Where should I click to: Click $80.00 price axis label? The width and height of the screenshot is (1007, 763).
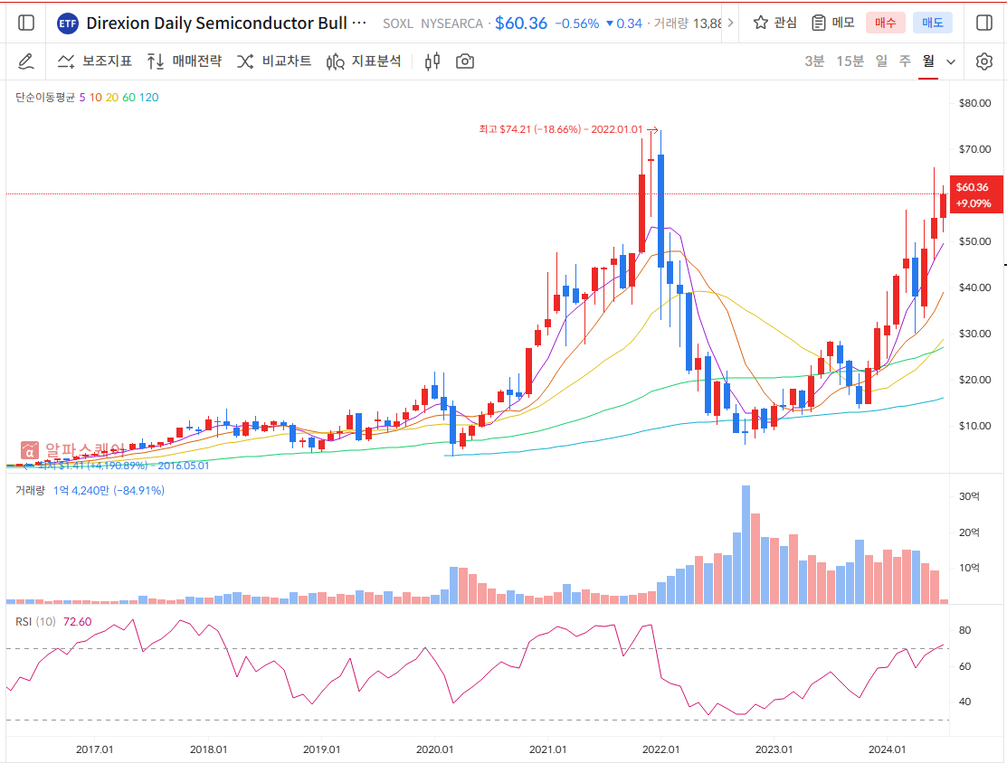point(975,103)
